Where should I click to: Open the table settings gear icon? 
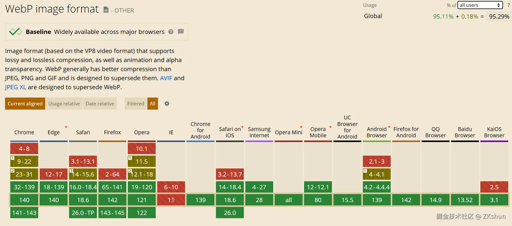167,104
